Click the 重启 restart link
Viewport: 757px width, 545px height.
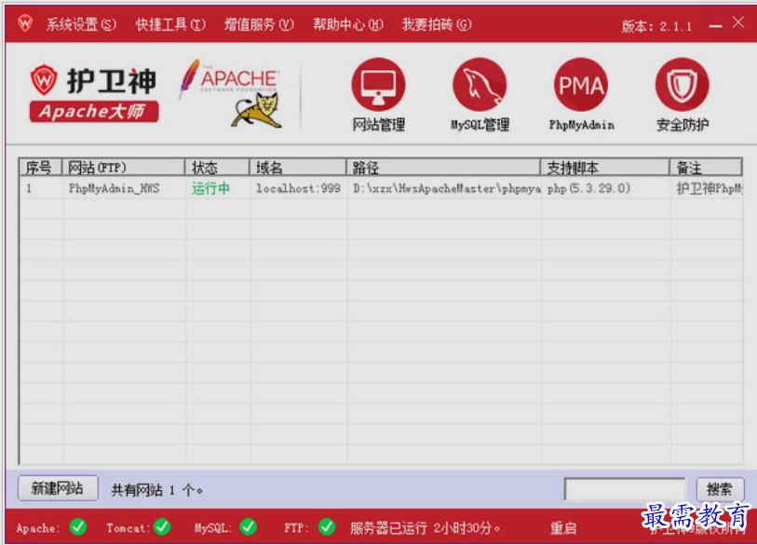(563, 528)
